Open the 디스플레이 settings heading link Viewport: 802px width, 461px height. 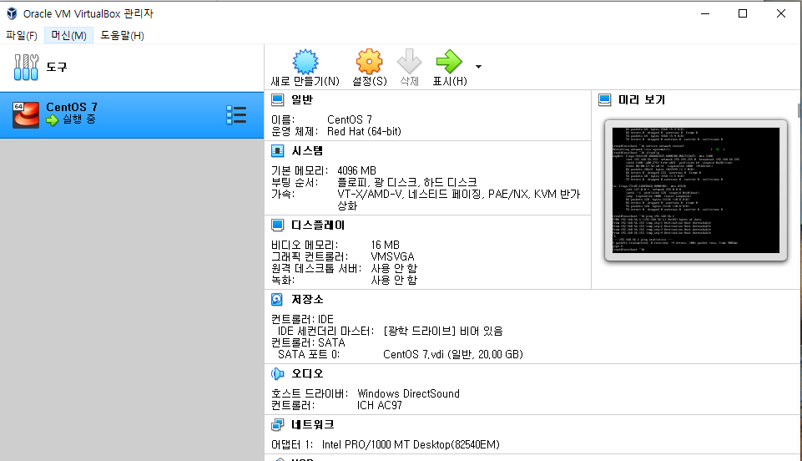[x=318, y=225]
